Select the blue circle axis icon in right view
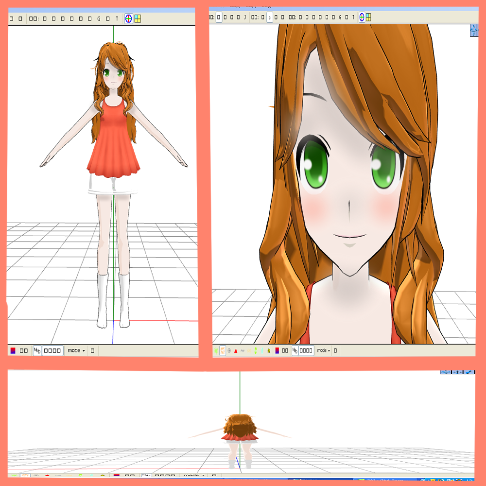Image resolution: width=486 pixels, height=486 pixels. (362, 17)
